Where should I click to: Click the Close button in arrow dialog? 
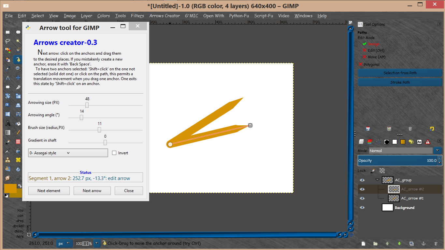[129, 191]
